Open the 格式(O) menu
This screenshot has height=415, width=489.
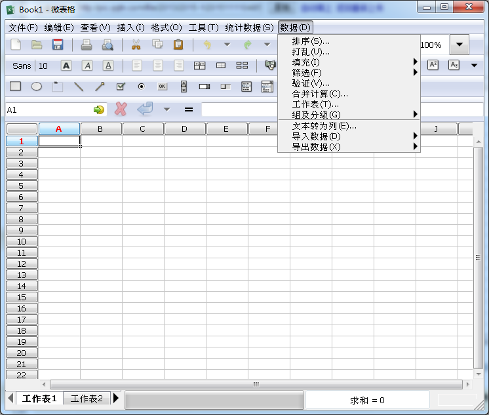166,28
